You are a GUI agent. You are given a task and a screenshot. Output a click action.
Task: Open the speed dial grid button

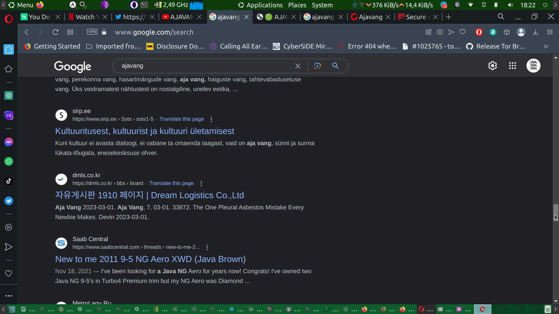click(x=70, y=32)
